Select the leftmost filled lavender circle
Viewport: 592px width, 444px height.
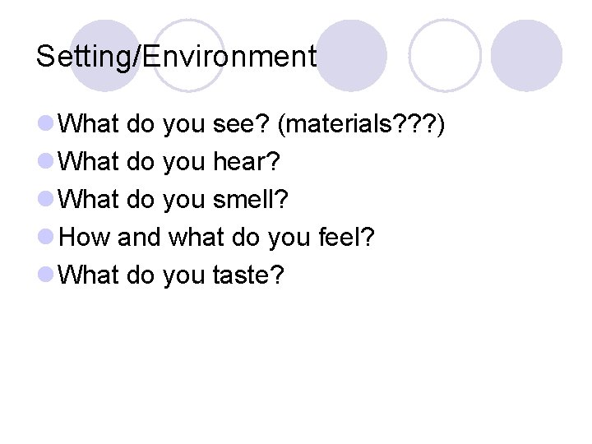pos(105,55)
